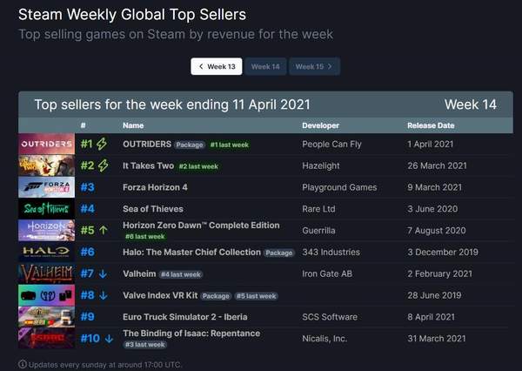Open the Forza Horizon 4 thumbnail
The image size is (522, 371).
(x=46, y=187)
